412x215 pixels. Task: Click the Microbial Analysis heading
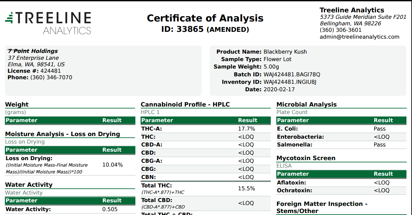[307, 104]
